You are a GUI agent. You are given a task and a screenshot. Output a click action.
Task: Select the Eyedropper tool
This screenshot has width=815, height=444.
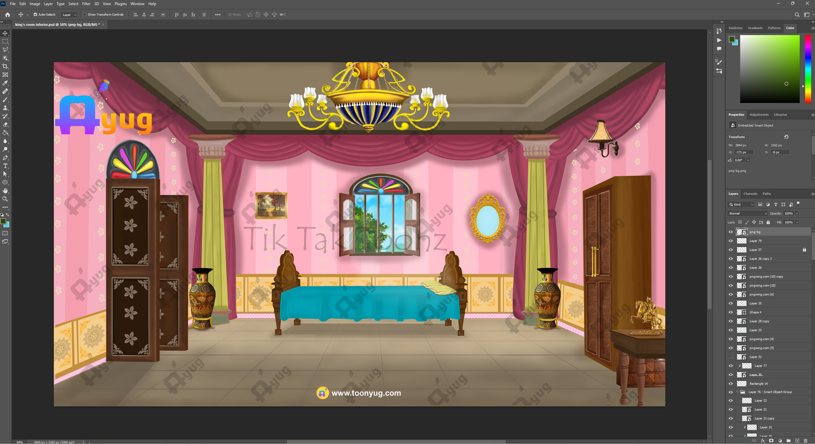[5, 83]
